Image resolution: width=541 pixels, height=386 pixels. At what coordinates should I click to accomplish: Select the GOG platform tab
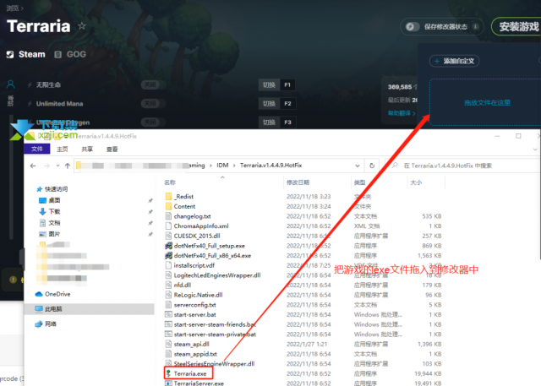[70, 54]
